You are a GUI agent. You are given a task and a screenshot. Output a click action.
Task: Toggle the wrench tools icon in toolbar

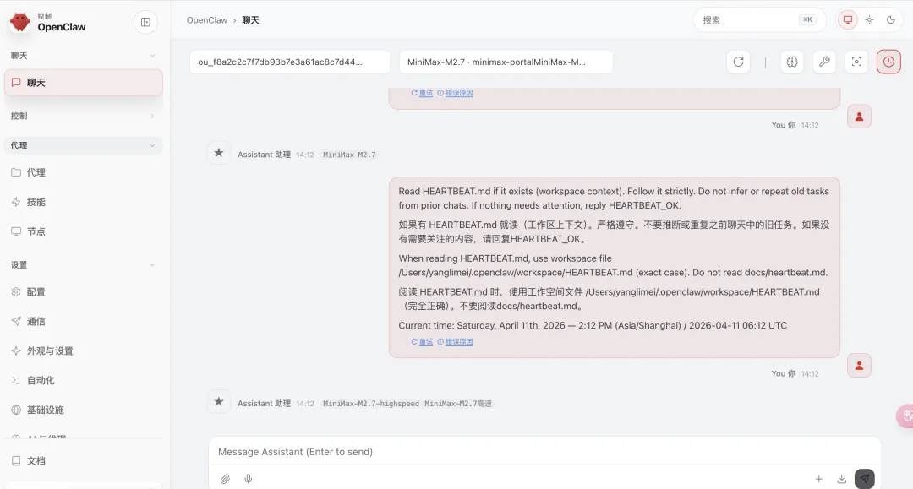pyautogui.click(x=824, y=62)
